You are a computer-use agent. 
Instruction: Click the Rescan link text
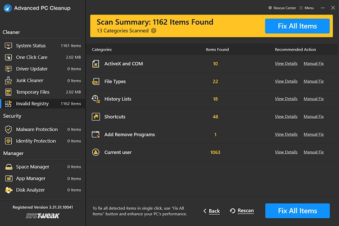245,211
